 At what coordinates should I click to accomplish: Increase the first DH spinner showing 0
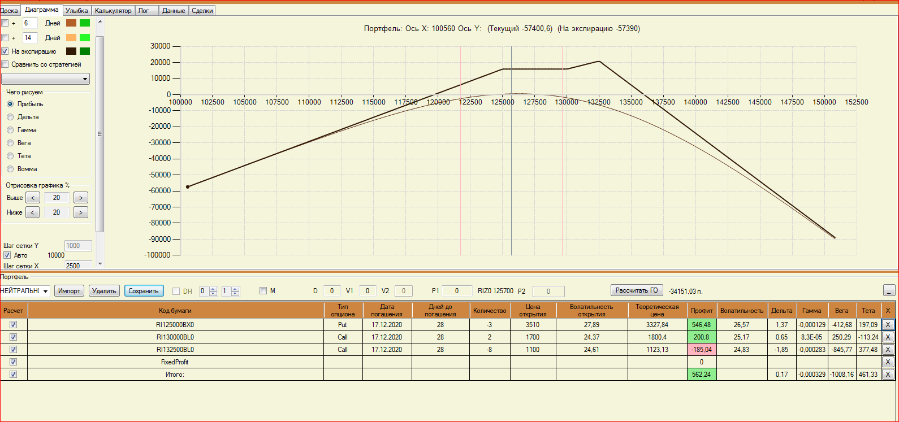click(x=213, y=289)
